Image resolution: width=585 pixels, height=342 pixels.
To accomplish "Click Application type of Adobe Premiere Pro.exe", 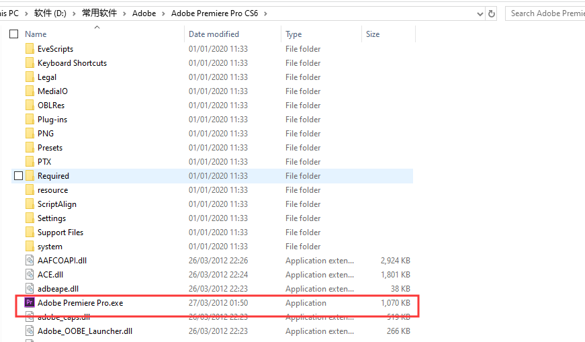I will (x=306, y=303).
